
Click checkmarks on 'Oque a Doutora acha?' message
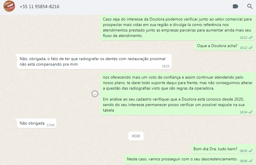[251, 48]
